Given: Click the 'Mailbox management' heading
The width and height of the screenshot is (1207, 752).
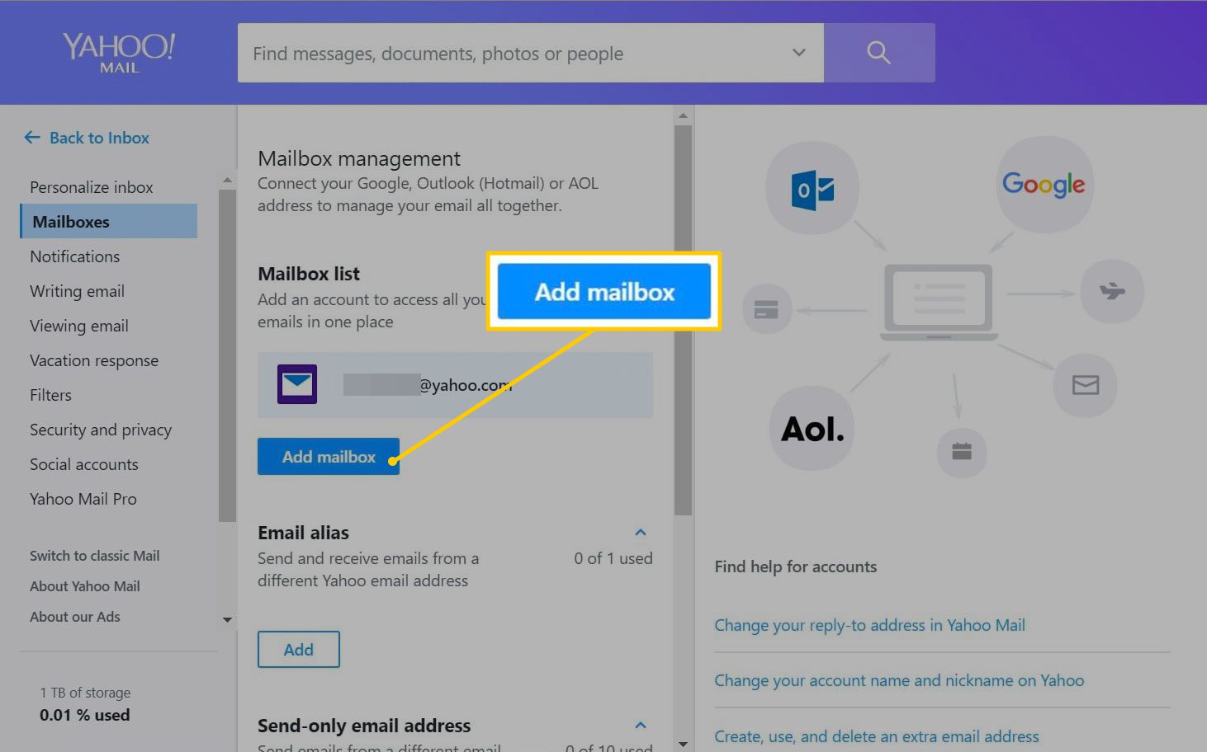Looking at the screenshot, I should [359, 158].
